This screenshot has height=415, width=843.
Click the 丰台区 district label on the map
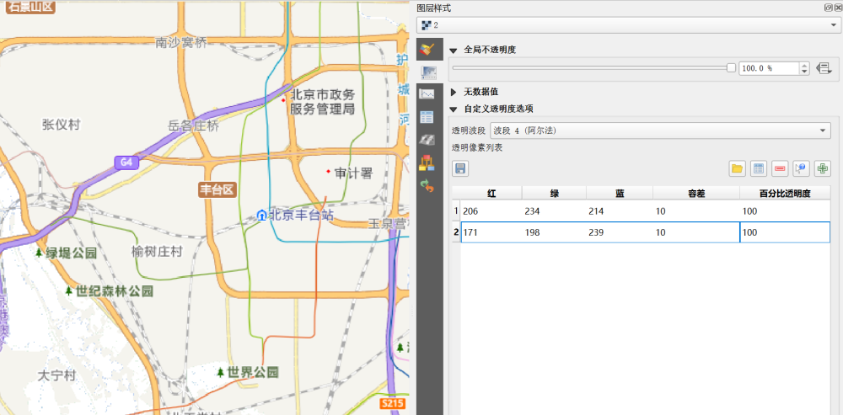217,189
